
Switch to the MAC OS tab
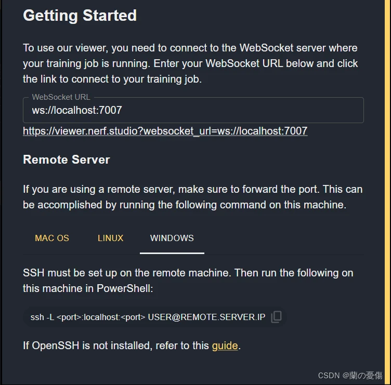coord(52,238)
